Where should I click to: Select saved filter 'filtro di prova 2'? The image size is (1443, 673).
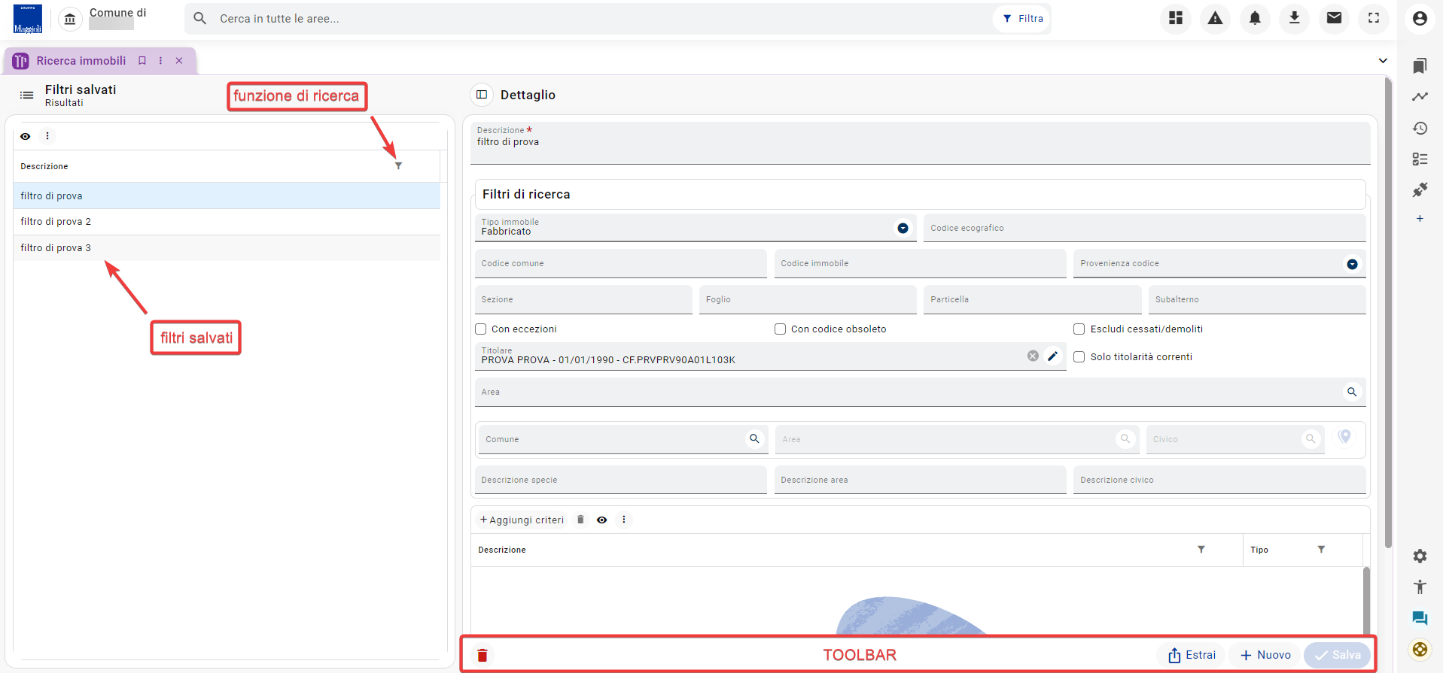[227, 222]
